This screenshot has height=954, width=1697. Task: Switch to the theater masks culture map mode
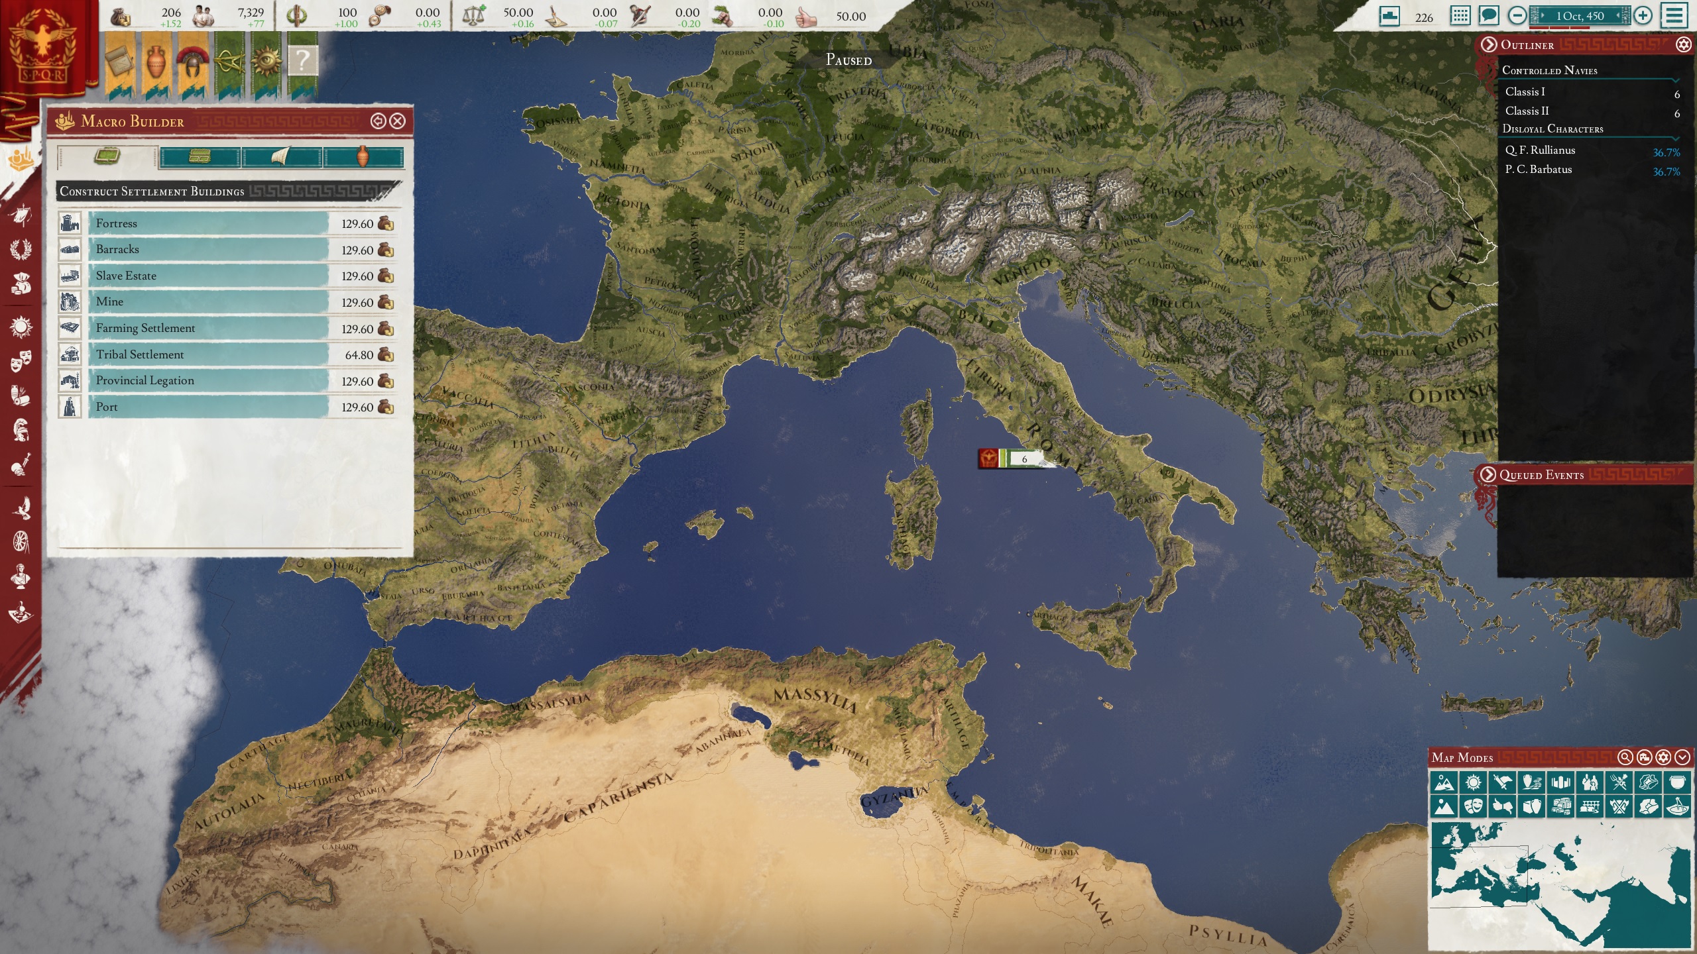point(1473,806)
